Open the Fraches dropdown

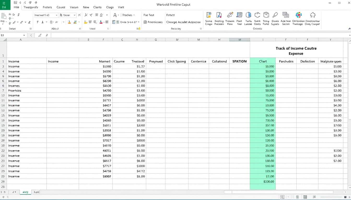tap(134, 15)
